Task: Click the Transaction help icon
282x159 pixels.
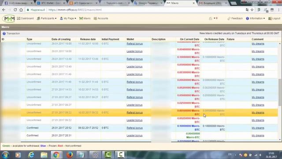Action: tap(4, 34)
